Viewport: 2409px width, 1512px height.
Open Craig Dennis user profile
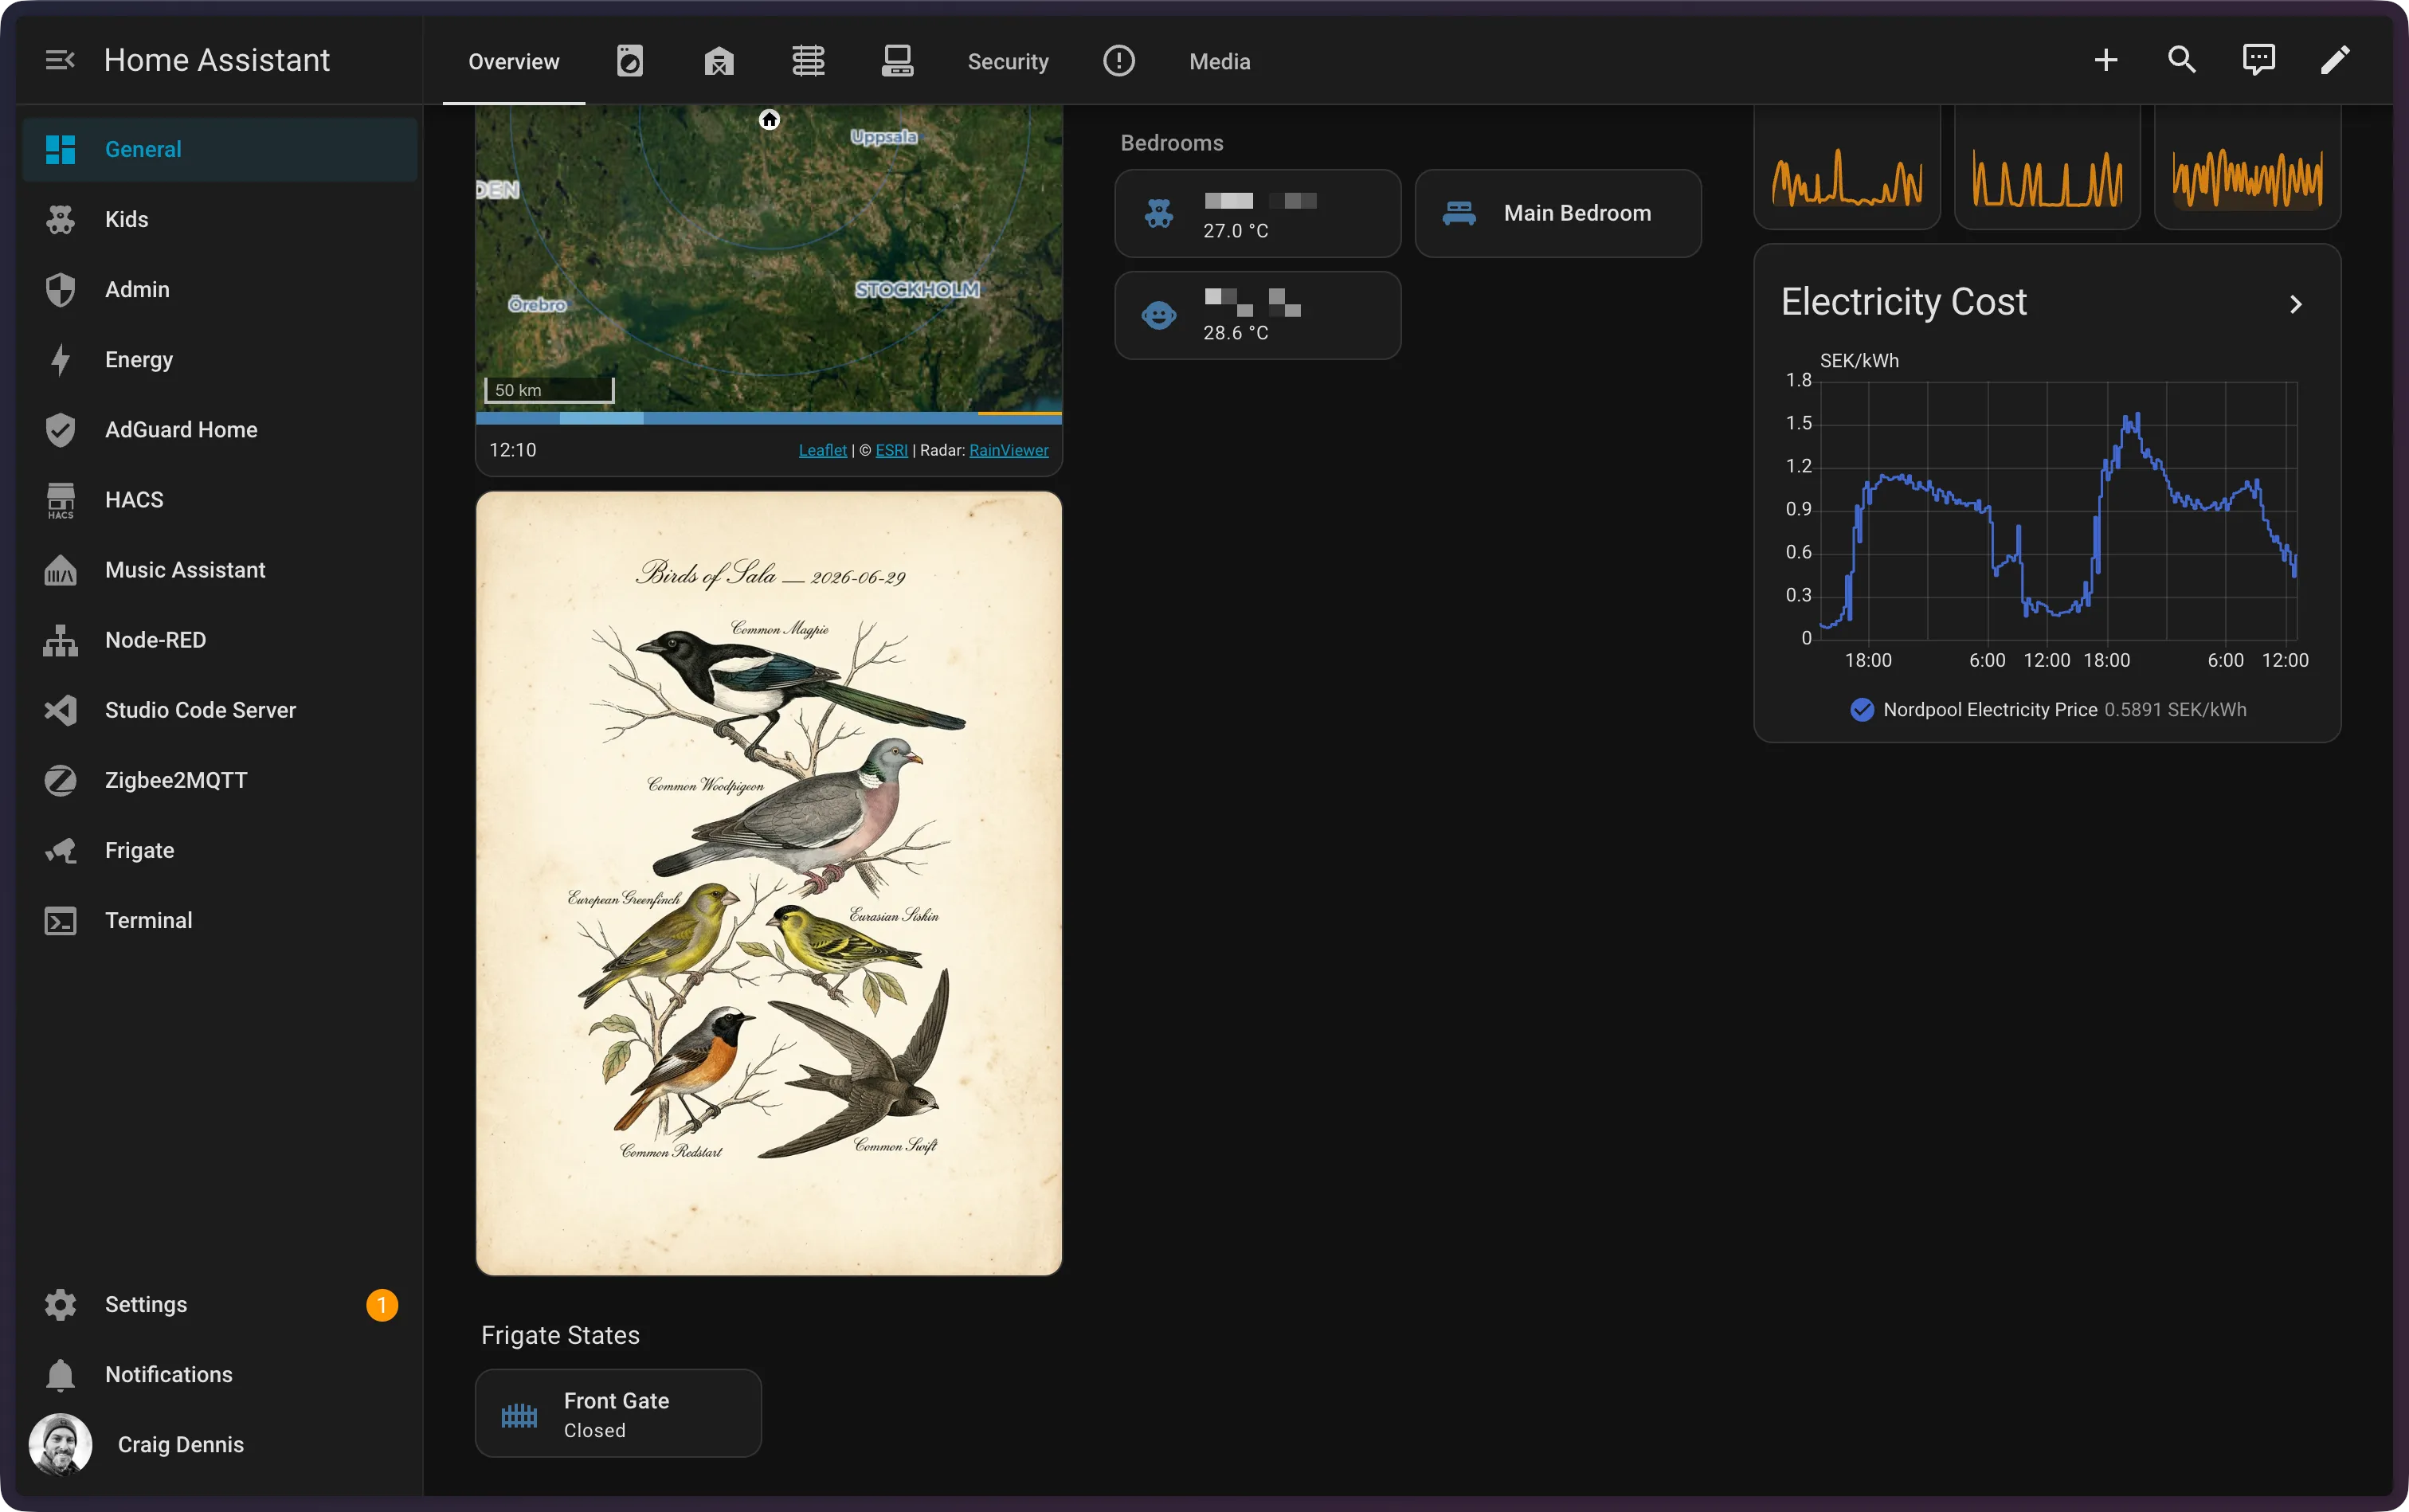[x=220, y=1444]
